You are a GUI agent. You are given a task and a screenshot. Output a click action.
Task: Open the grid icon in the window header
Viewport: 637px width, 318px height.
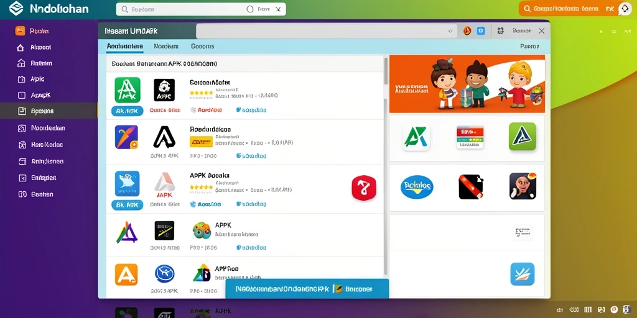(501, 31)
